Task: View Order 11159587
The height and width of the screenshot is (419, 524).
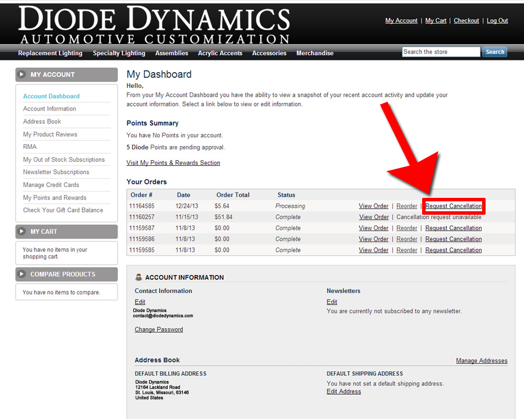Action: (373, 228)
